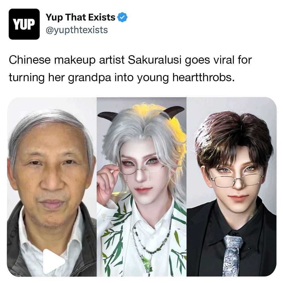The width and height of the screenshot is (283, 283).
Task: Open the @yupthtexists handle link
Action: tap(77, 30)
